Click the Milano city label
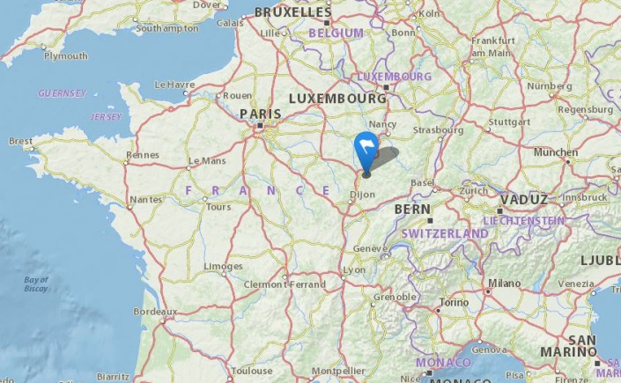 [x=504, y=284]
